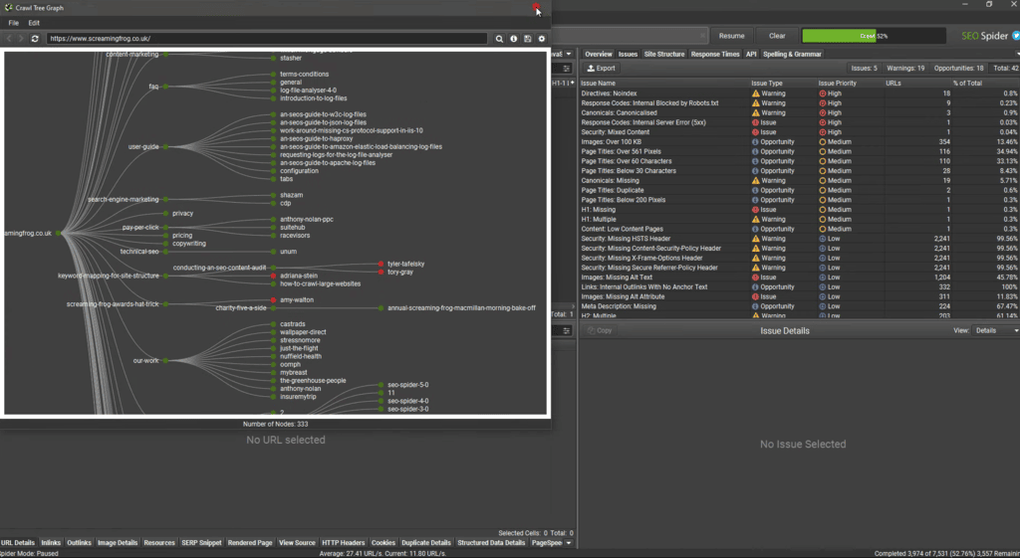1020x558 pixels.
Task: Refresh the Crawl Tree Graph
Action: coord(35,39)
